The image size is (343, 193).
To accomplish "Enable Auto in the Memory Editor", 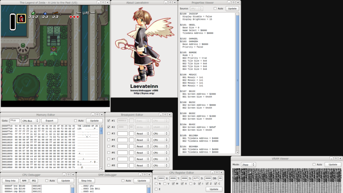I will (76, 121).
